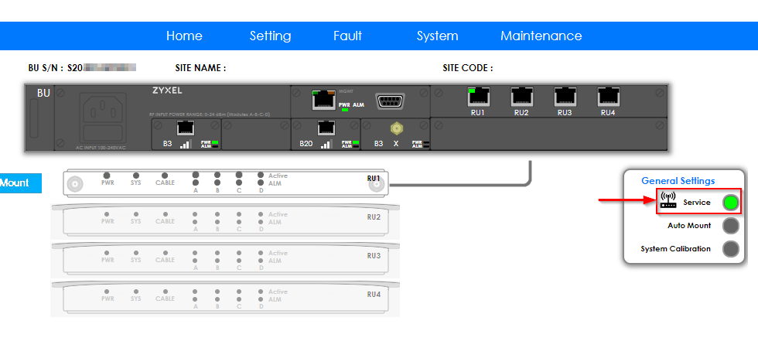Select the RU4 unit panel label
Viewport: 758px width, 348px height.
(374, 294)
